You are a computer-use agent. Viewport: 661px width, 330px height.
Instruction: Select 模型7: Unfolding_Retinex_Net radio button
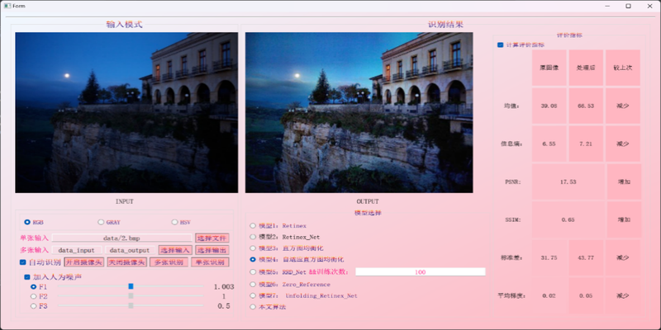point(253,295)
